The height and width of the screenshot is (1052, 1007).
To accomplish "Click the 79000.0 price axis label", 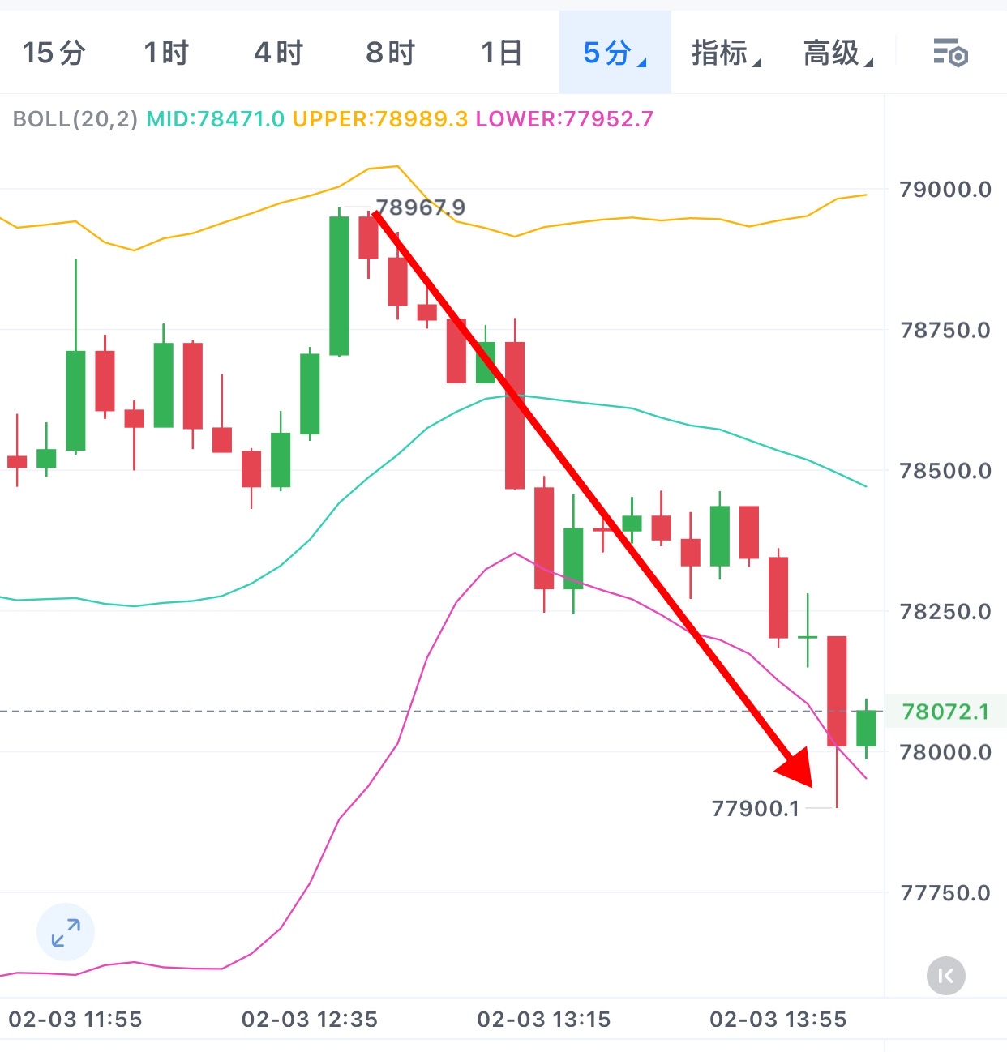I will [945, 190].
